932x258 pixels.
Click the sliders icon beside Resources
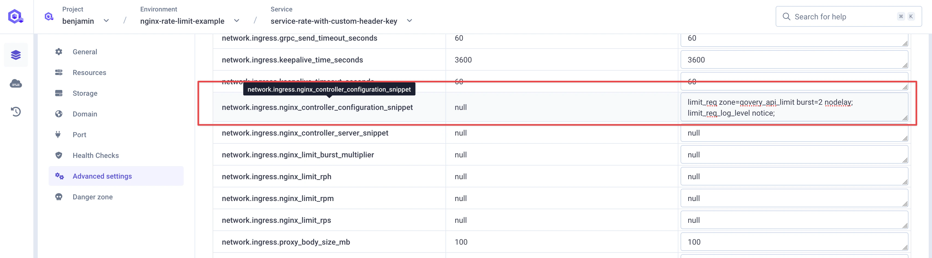(x=59, y=72)
